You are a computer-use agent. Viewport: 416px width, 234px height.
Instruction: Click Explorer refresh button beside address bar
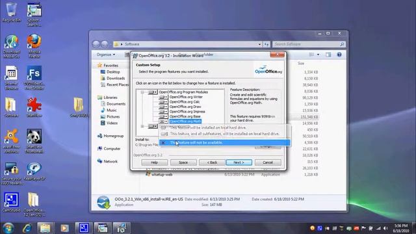[x=266, y=44]
